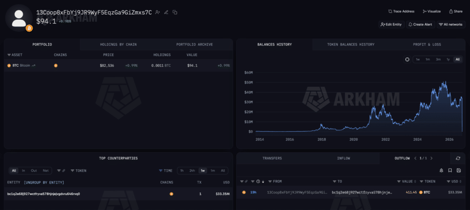Select In direction filter in counterparties

pos(23,171)
